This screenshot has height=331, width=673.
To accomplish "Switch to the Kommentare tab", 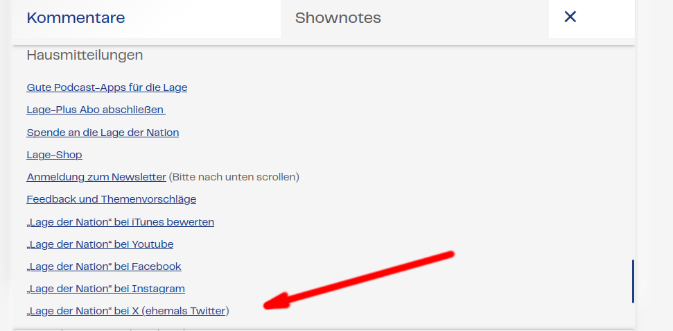I will pos(76,18).
